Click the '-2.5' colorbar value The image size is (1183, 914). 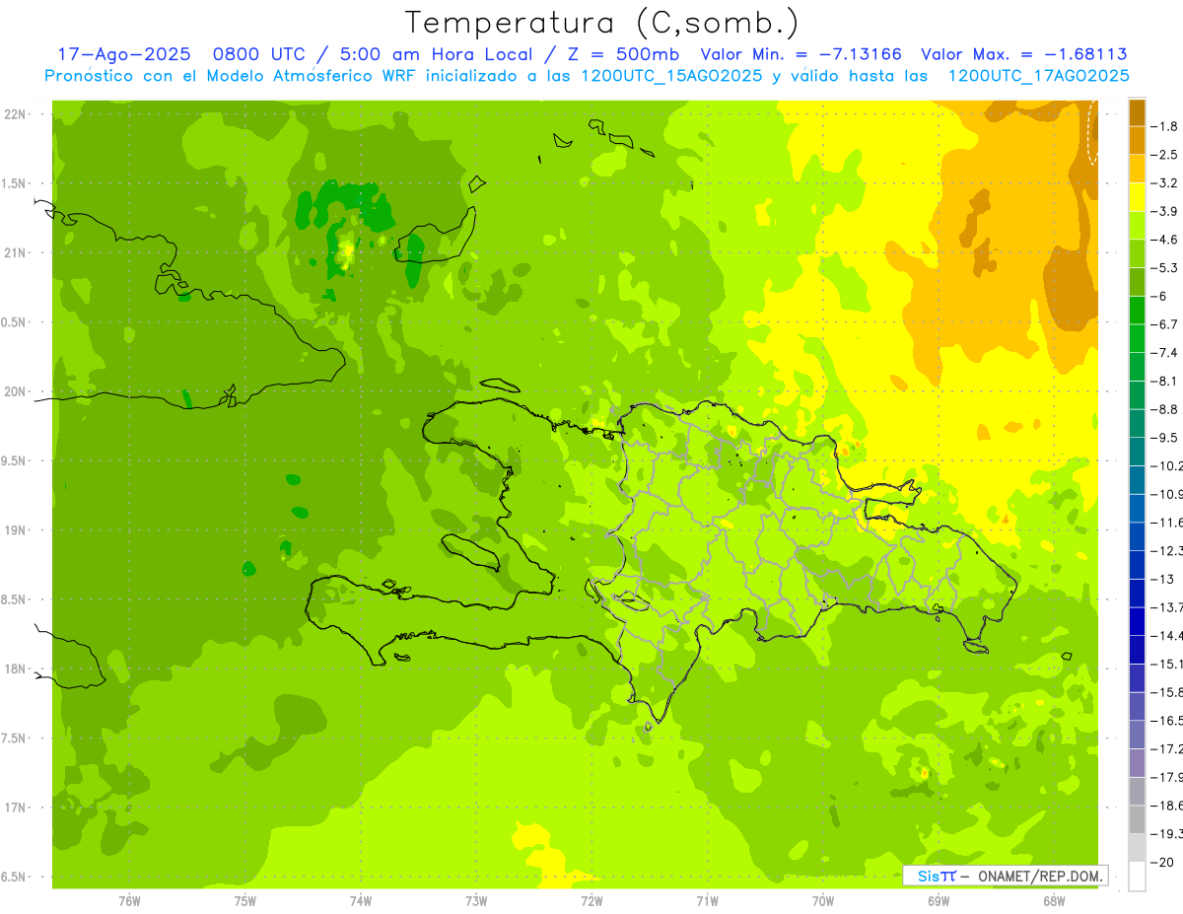[1166, 155]
